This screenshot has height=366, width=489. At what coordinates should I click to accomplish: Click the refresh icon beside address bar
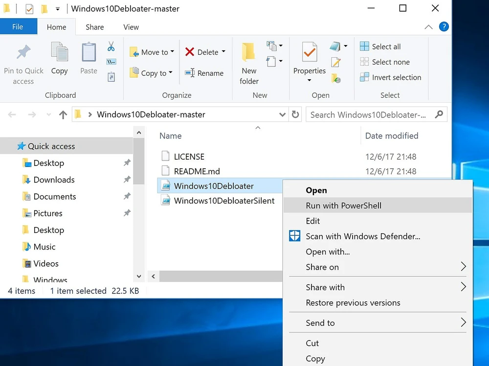(x=295, y=114)
